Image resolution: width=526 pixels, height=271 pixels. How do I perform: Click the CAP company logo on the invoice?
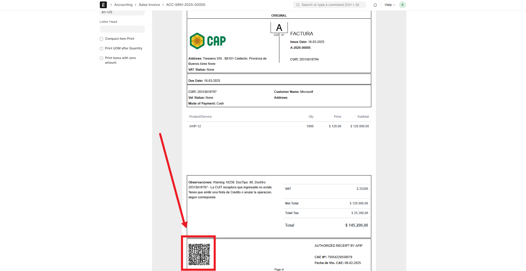tap(208, 41)
